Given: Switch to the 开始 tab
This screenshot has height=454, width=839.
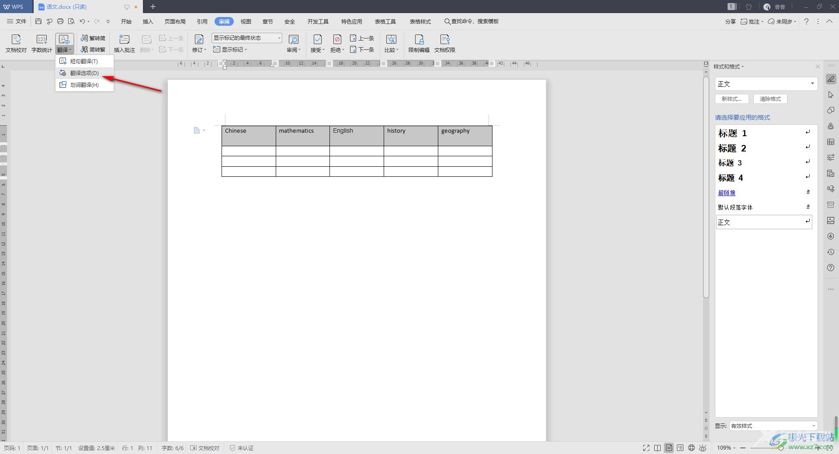Looking at the screenshot, I should tap(126, 21).
